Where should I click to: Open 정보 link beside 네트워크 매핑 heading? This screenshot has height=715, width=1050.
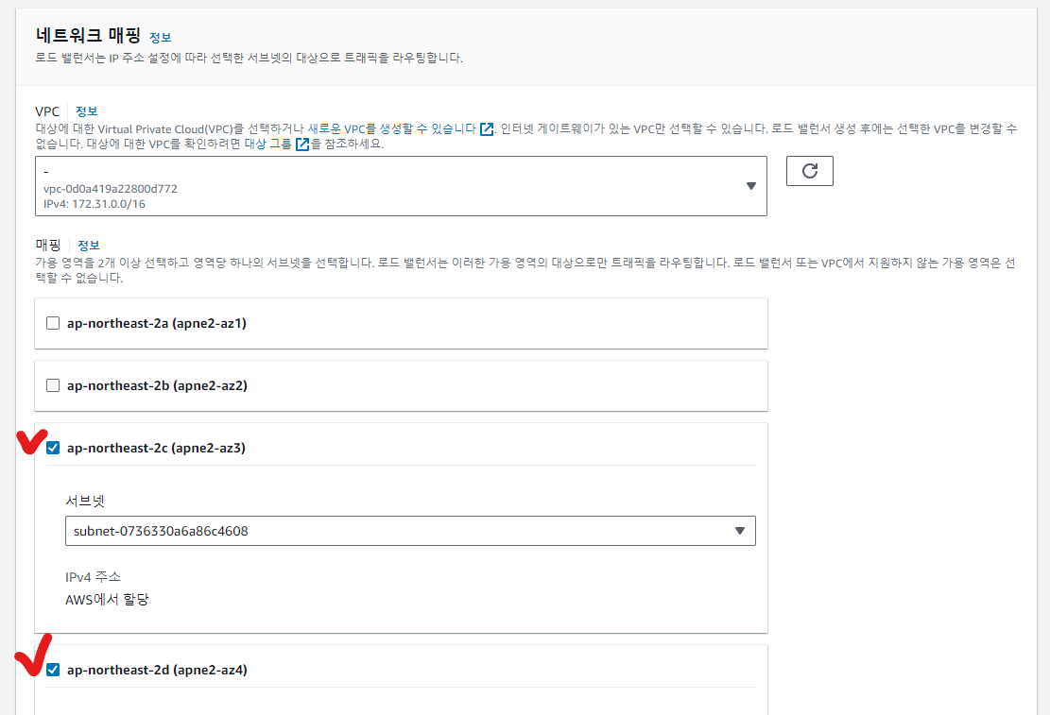(161, 38)
